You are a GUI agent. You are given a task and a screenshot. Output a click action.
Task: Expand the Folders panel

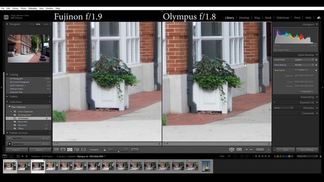pyautogui.click(x=8, y=97)
